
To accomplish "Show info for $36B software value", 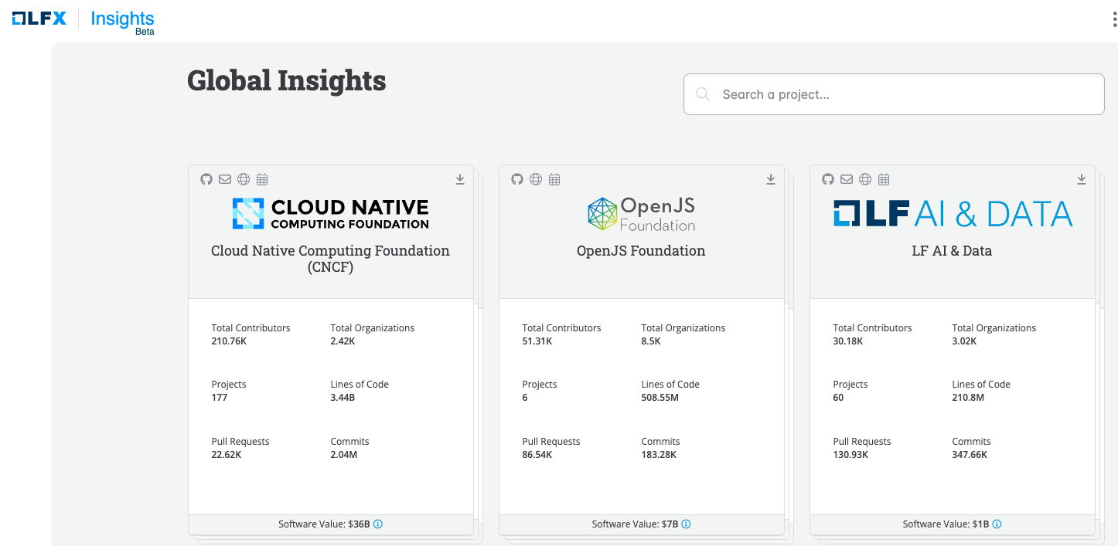I will (x=378, y=524).
